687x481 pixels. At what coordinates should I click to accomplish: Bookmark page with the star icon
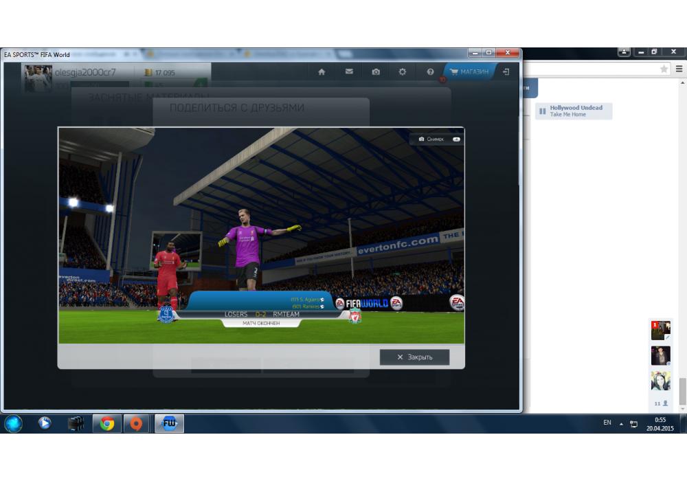(x=664, y=69)
